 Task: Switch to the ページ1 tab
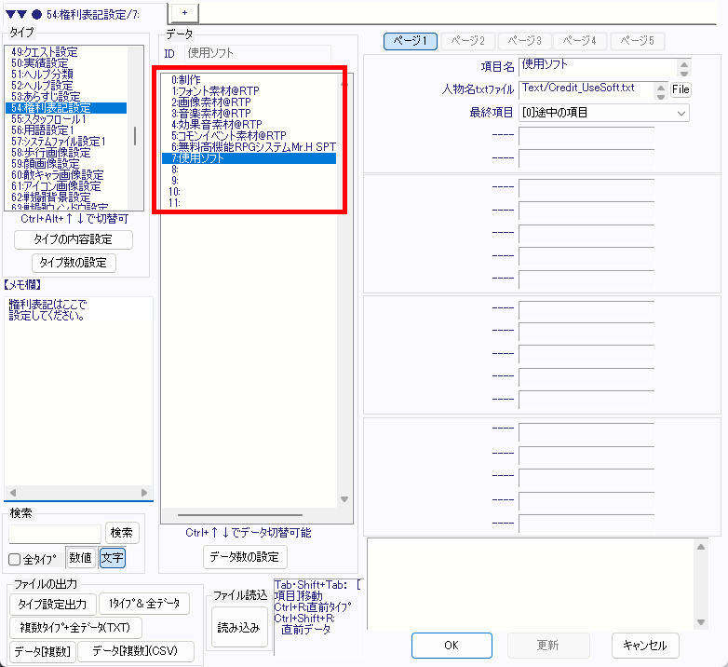point(411,41)
